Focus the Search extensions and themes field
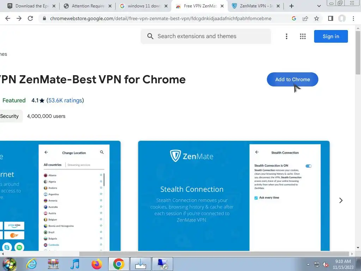Screen dimensions: 361x271 [206, 36]
